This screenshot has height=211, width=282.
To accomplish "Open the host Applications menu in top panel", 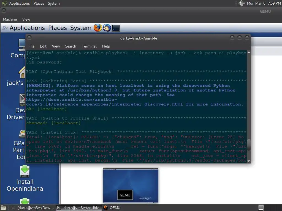I will coord(20,3).
